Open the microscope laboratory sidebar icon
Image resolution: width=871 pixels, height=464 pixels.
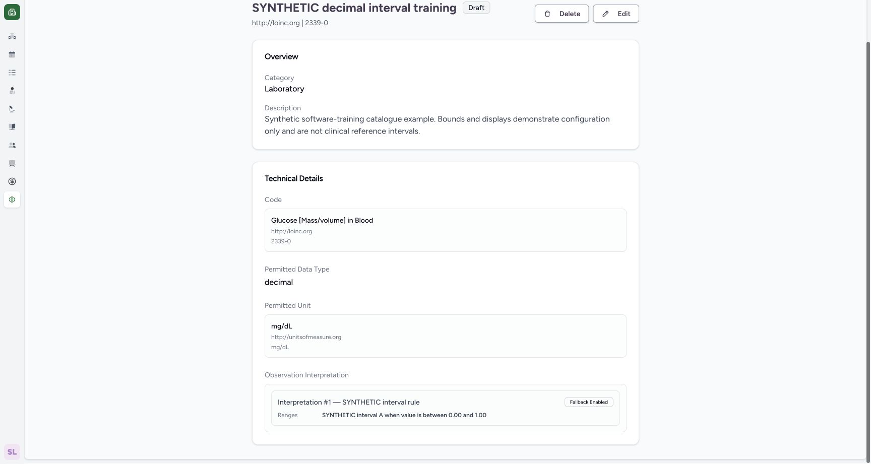click(12, 109)
